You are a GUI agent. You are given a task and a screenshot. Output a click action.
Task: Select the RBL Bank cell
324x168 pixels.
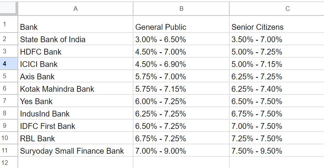pyautogui.click(x=75, y=139)
